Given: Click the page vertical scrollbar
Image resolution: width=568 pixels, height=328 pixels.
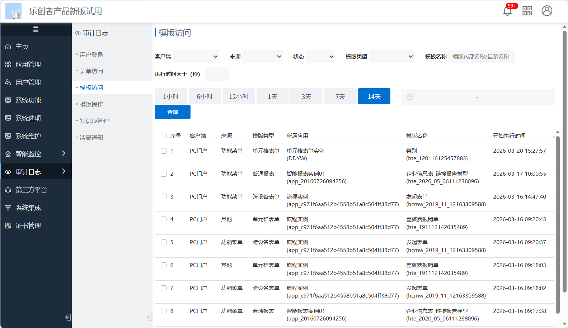Looking at the screenshot, I should tap(564, 161).
